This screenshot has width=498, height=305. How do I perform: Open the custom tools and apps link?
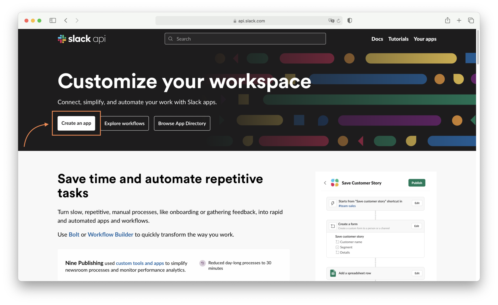pos(140,263)
